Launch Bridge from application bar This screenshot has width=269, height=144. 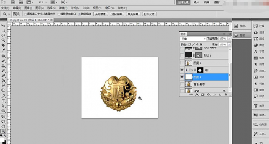[x=13, y=2]
